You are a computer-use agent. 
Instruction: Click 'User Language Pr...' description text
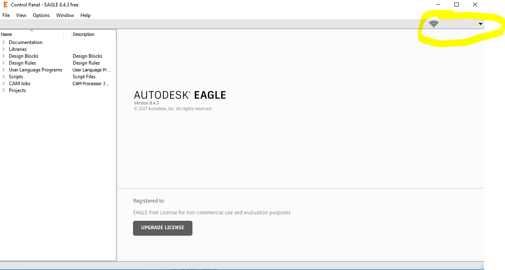coord(91,70)
